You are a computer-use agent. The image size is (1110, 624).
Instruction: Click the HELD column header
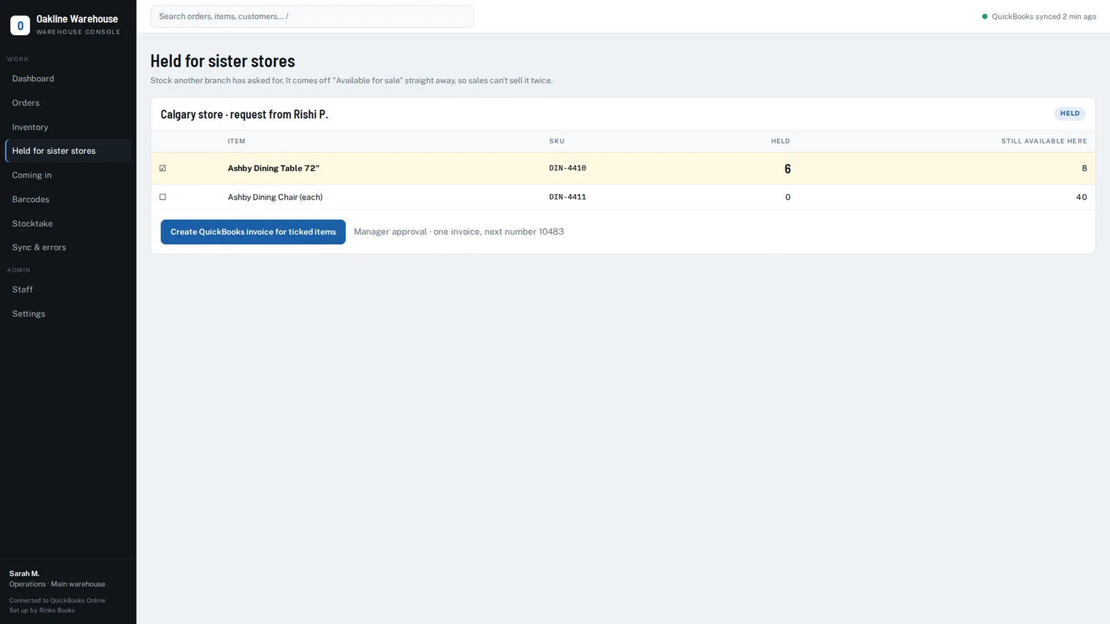(x=780, y=141)
